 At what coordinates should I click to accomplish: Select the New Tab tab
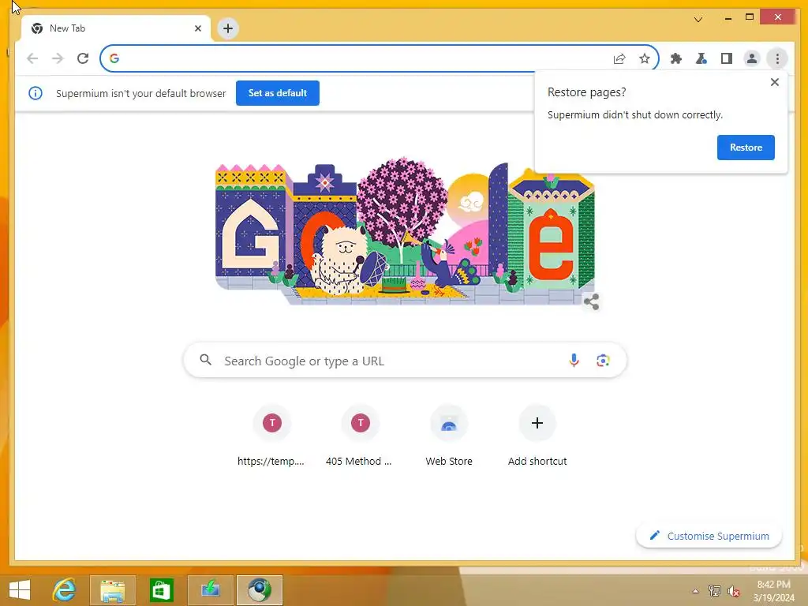[115, 28]
